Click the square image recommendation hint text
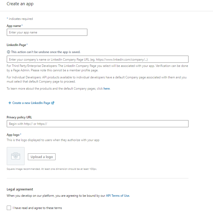 (x=52, y=169)
